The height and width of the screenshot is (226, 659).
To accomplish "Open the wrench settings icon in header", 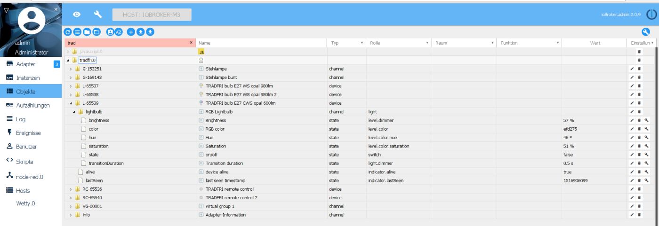I will click(98, 15).
